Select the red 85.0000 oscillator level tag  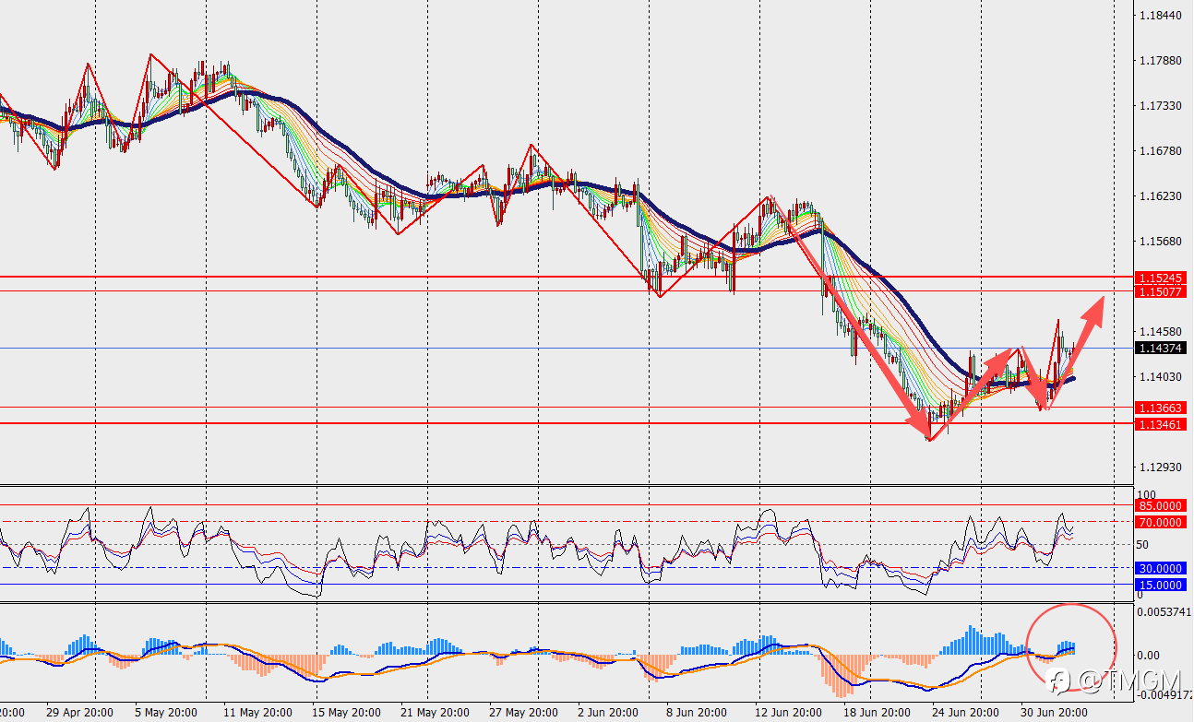pos(1161,506)
